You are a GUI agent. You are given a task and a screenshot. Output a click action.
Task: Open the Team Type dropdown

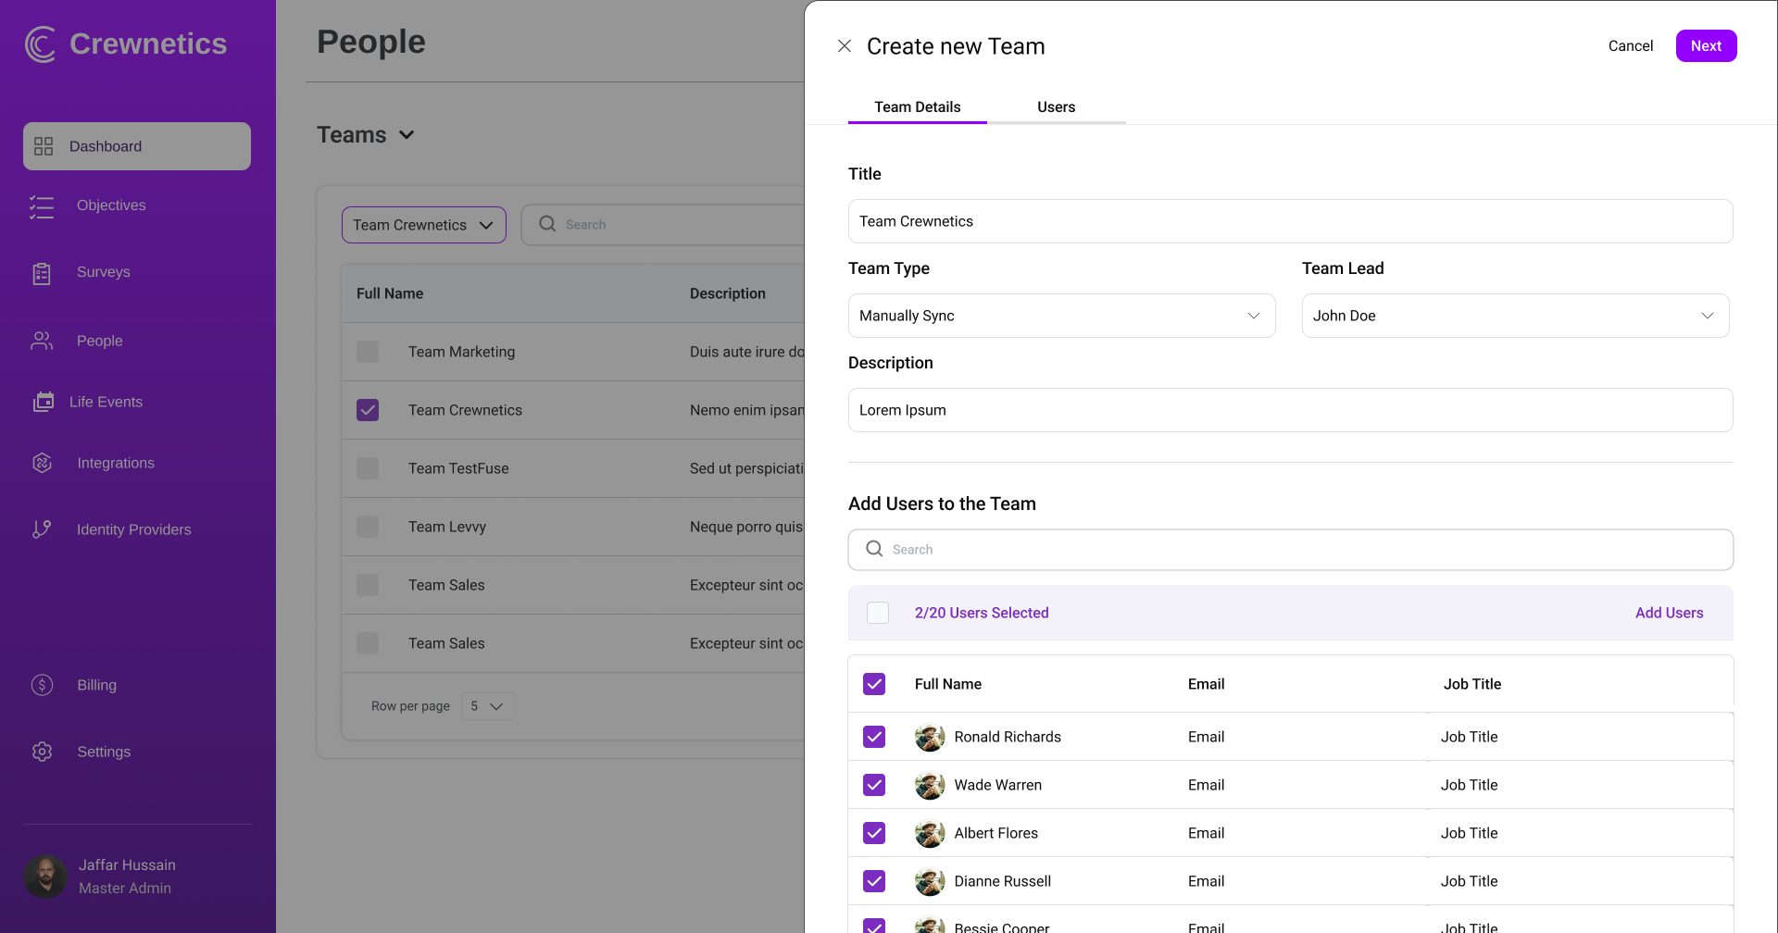point(1061,316)
